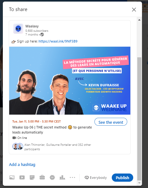Publish the shared post
148x188 pixels.
[122, 178]
